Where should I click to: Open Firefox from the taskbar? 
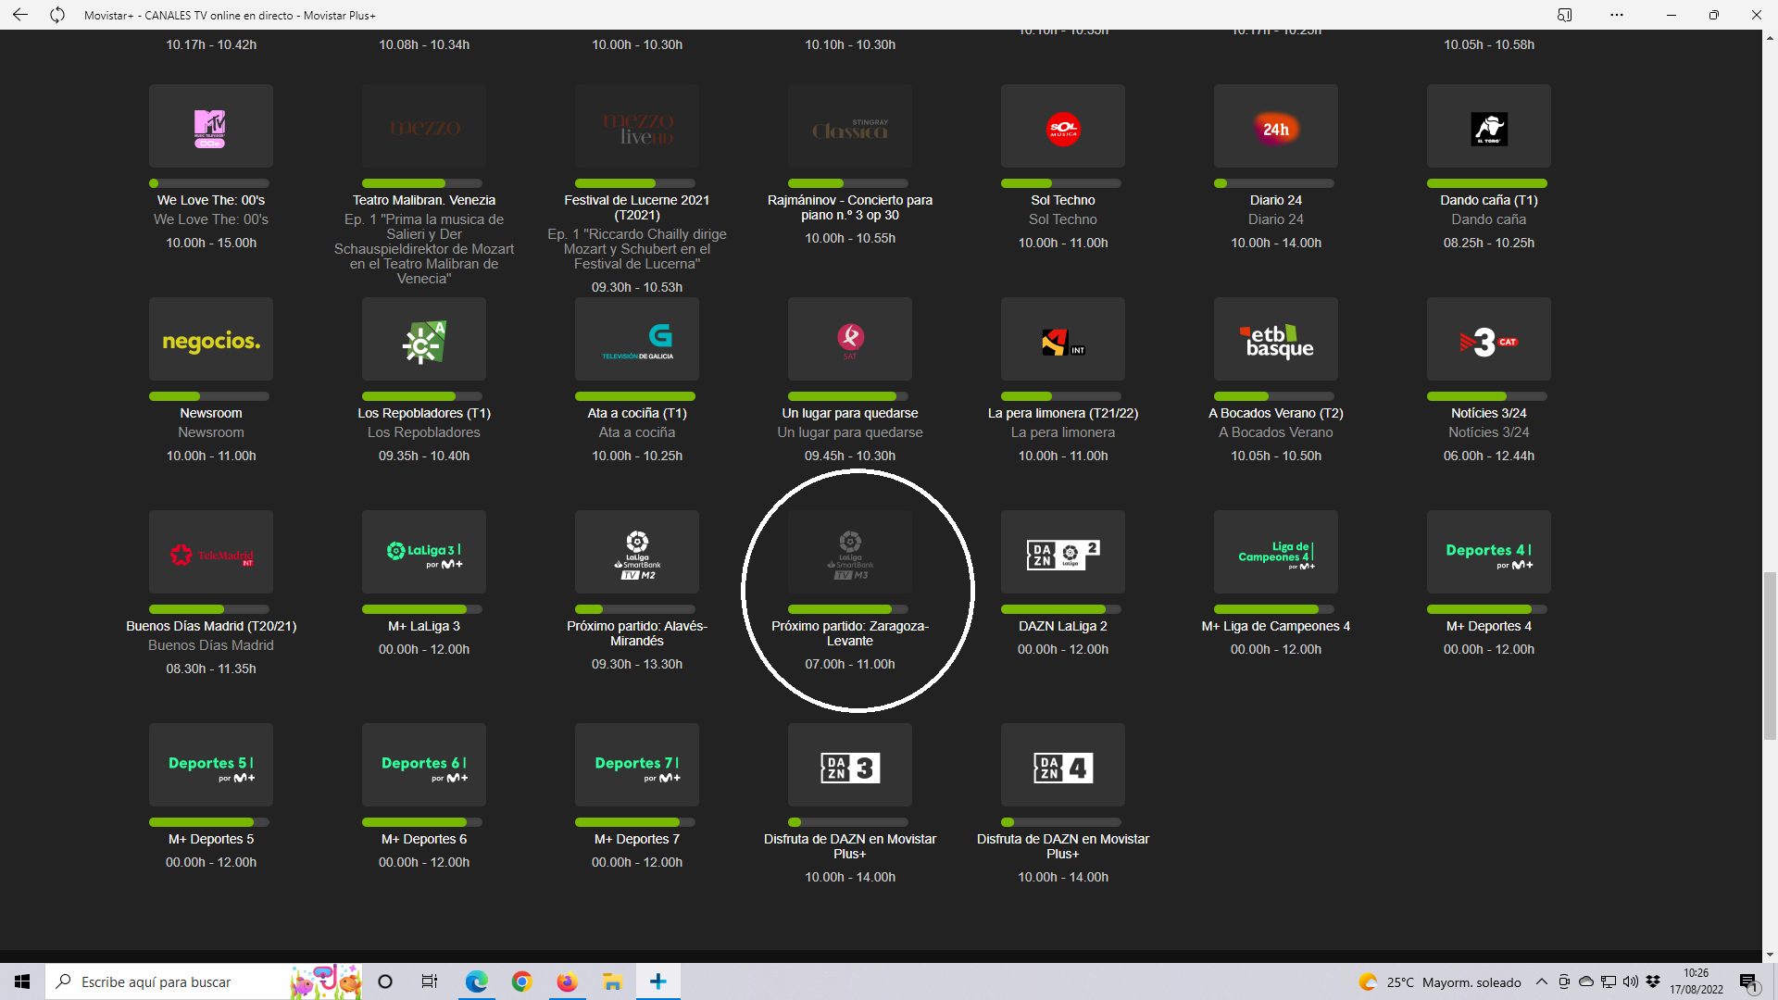coord(567,981)
